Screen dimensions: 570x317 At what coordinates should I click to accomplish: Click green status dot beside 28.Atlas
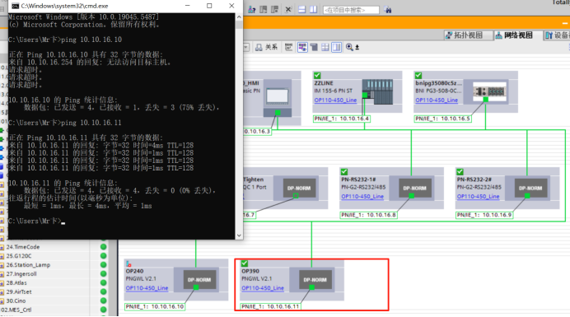coord(103,282)
